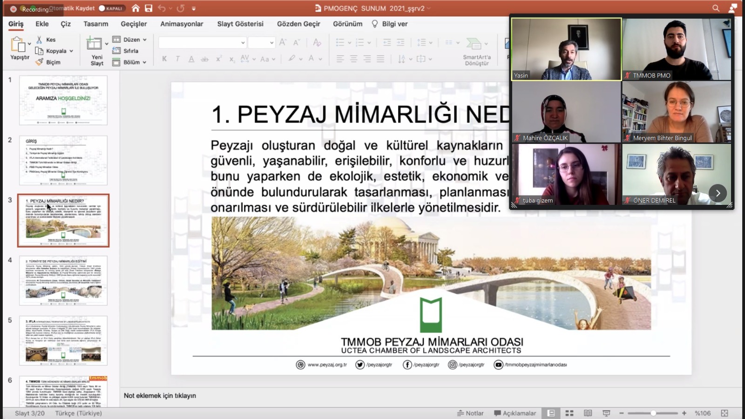Switch to the Animasyonlar tab
The width and height of the screenshot is (745, 419).
pos(182,24)
